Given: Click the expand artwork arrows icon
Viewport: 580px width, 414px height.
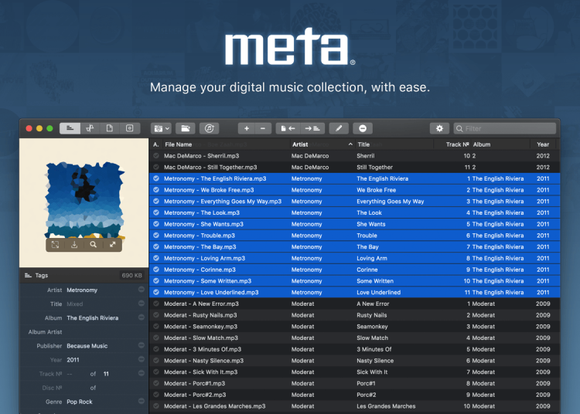Looking at the screenshot, I should [113, 245].
